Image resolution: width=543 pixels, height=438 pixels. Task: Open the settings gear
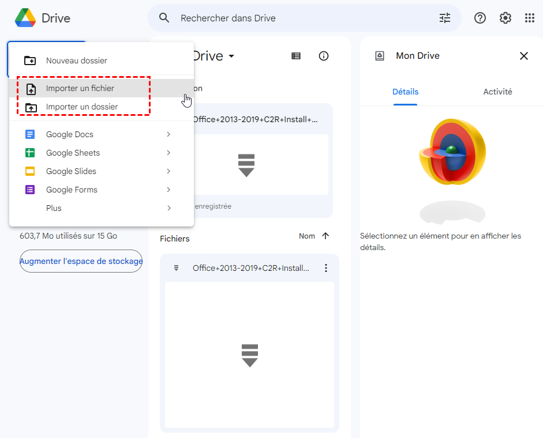click(x=505, y=18)
